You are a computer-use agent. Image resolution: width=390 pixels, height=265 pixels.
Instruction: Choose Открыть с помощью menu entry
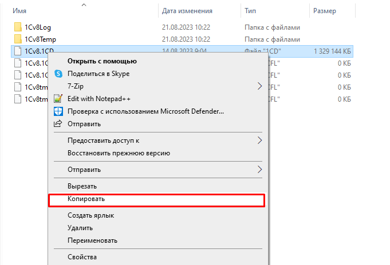[x=102, y=61]
